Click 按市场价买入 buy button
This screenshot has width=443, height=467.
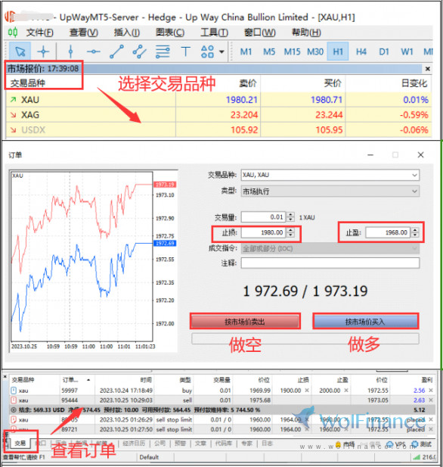pos(365,322)
